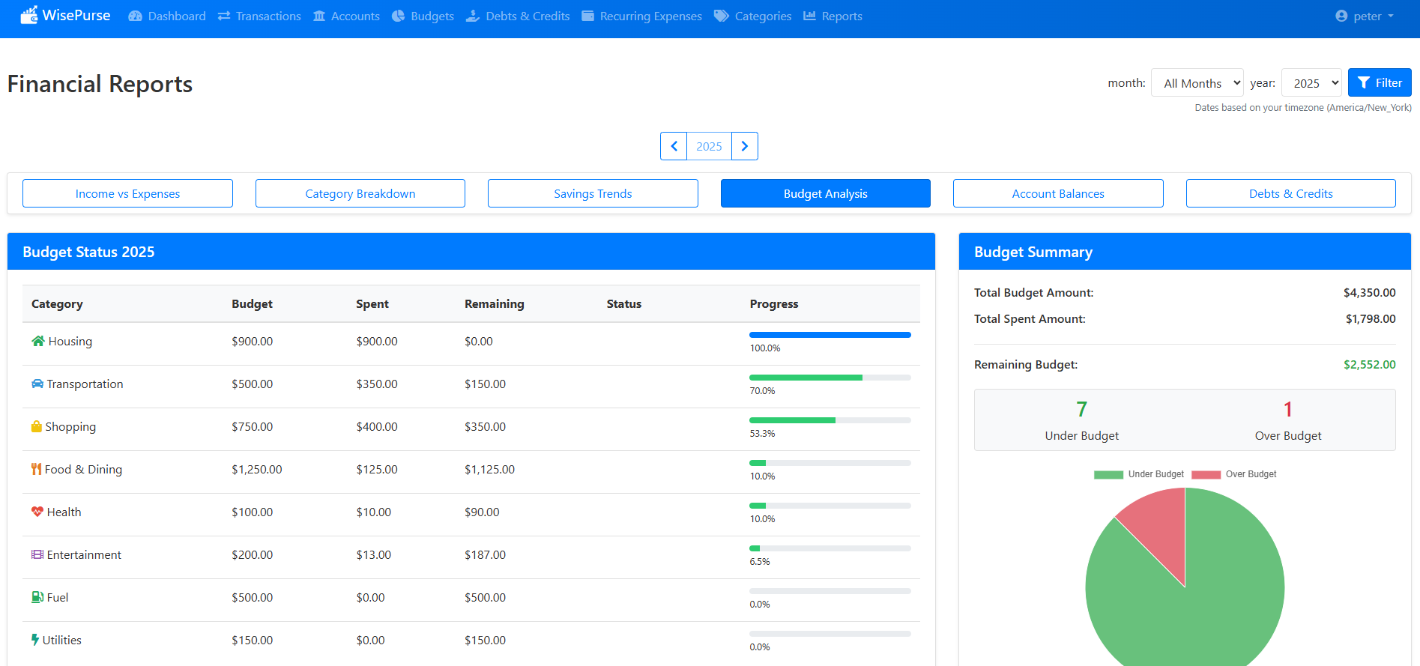Click Health remaining $90.00 cell

(482, 512)
